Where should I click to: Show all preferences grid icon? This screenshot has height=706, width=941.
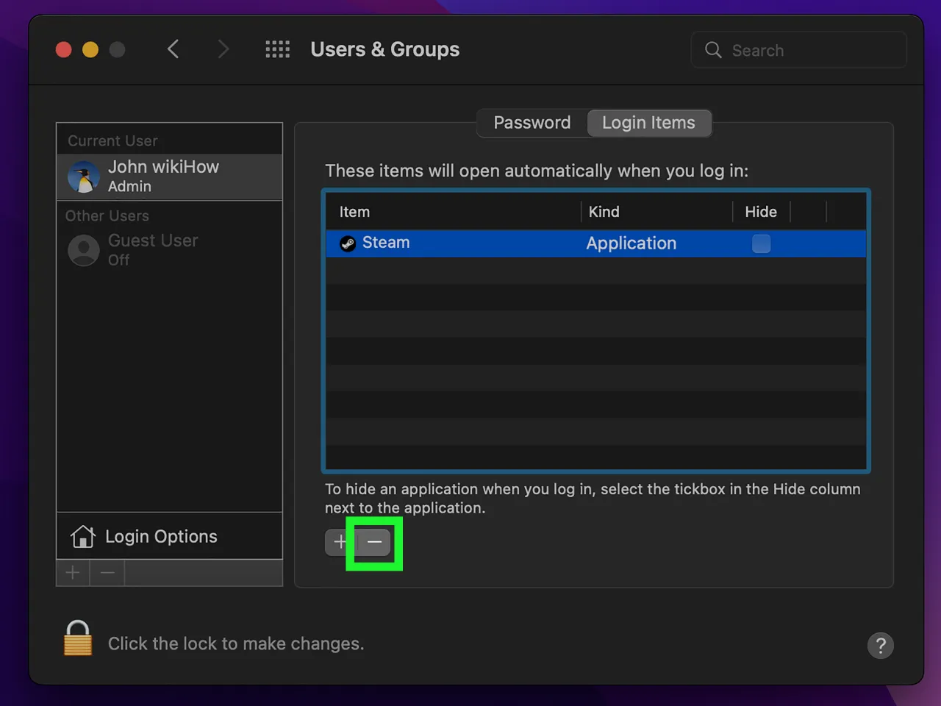[x=277, y=49]
